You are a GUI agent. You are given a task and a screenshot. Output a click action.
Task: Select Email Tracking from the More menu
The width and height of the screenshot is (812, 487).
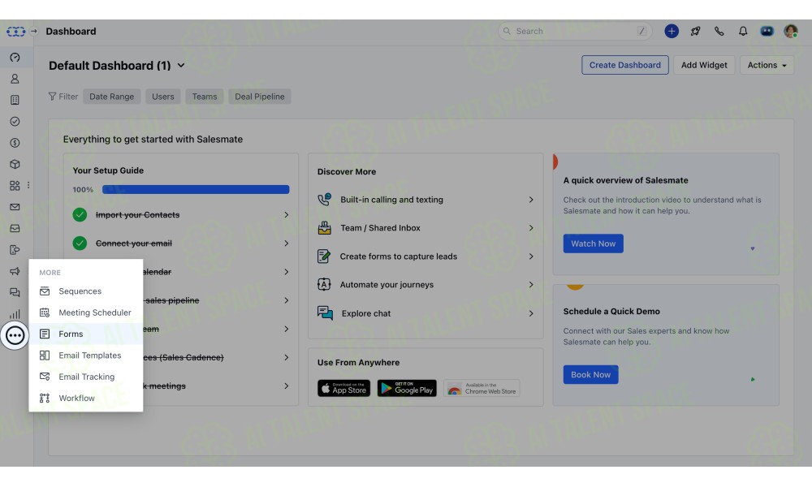coord(86,377)
